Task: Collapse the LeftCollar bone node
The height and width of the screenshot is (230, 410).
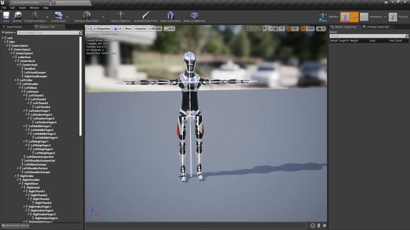Action: [x=15, y=80]
